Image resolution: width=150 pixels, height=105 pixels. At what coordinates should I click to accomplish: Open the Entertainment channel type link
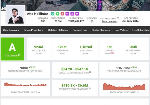click(x=109, y=21)
